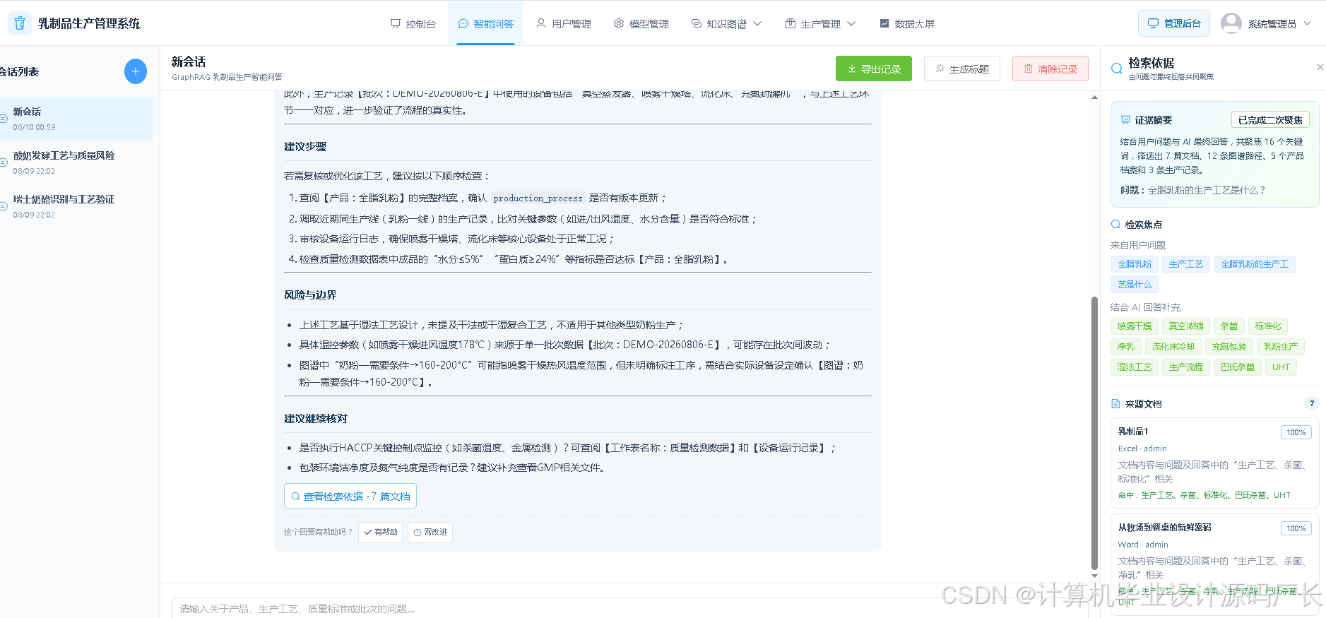This screenshot has height=618, width=1326.
Task: Focus the question input field
Action: tap(629, 608)
